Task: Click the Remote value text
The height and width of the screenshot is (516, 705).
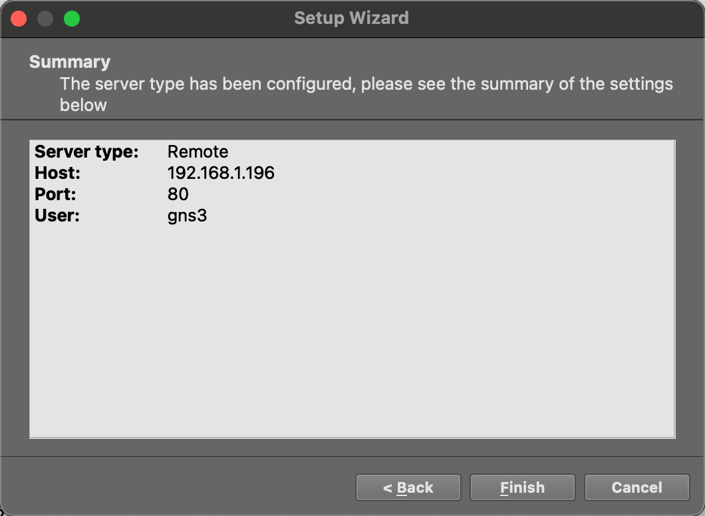Action: 198,152
